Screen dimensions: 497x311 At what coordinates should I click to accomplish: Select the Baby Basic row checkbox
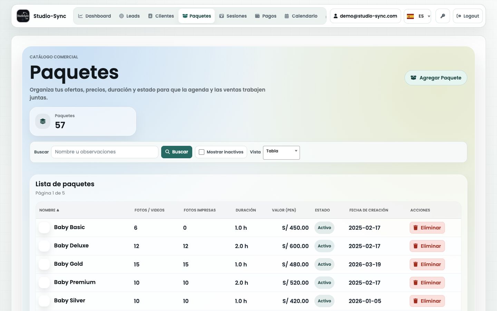(x=44, y=228)
